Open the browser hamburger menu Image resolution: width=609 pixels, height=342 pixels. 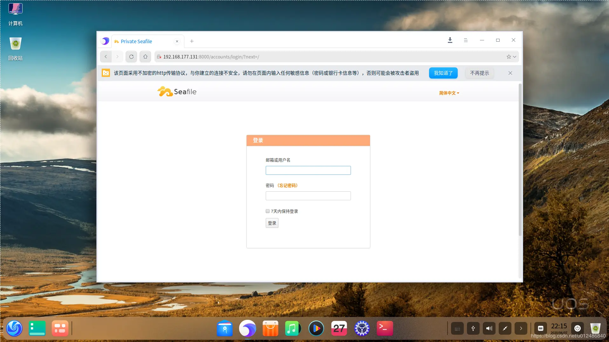[466, 40]
